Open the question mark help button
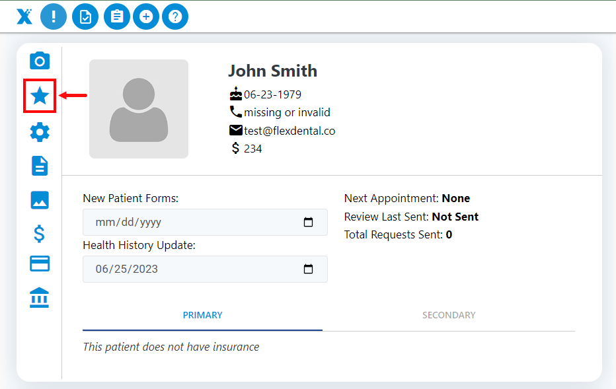 175,17
